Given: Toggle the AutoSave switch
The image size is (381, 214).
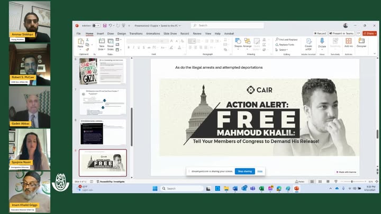Looking at the screenshot, I should pos(96,25).
